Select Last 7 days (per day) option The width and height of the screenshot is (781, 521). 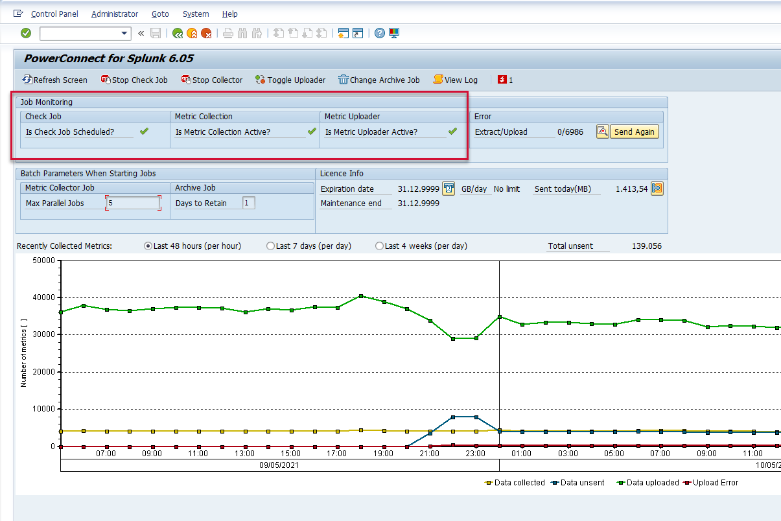(270, 246)
